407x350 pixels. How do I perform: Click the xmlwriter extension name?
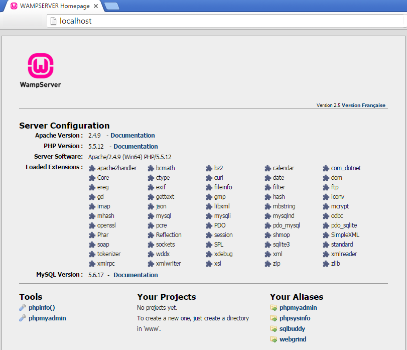(x=169, y=264)
